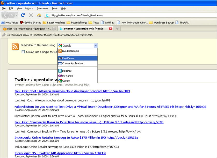This screenshot has height=158, width=217.
Task: Click the URL address bar field
Action: pyautogui.click(x=129, y=15)
